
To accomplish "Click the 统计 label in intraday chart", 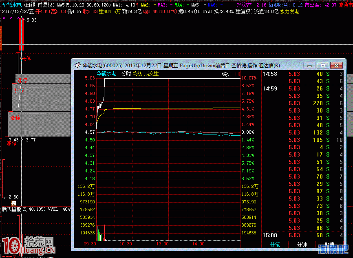I will (227, 74).
